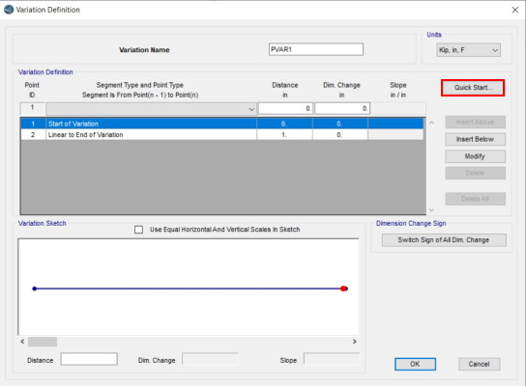
Task: Click Switch Sign of All Dim. Change
Action: [444, 240]
